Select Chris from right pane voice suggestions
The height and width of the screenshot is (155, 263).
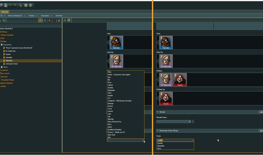pos(175,148)
